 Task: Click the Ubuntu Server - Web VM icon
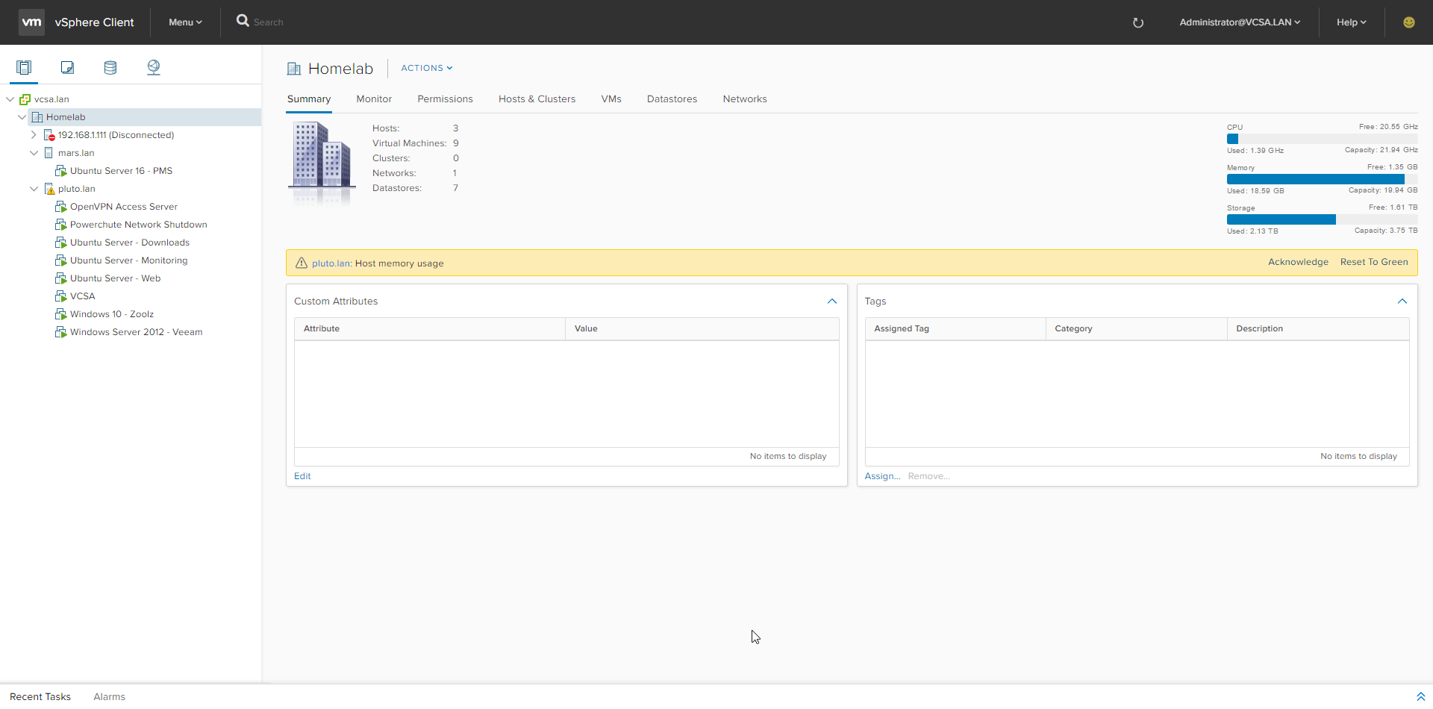[x=61, y=278]
